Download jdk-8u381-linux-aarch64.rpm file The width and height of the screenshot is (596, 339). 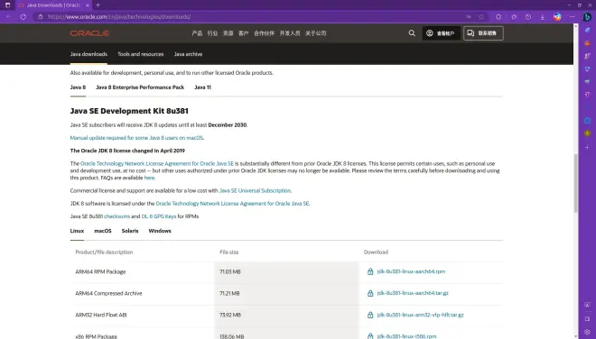411,271
